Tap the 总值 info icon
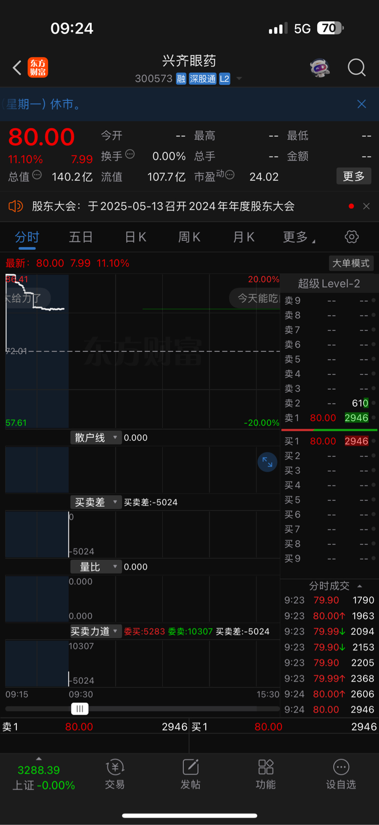 (x=37, y=174)
